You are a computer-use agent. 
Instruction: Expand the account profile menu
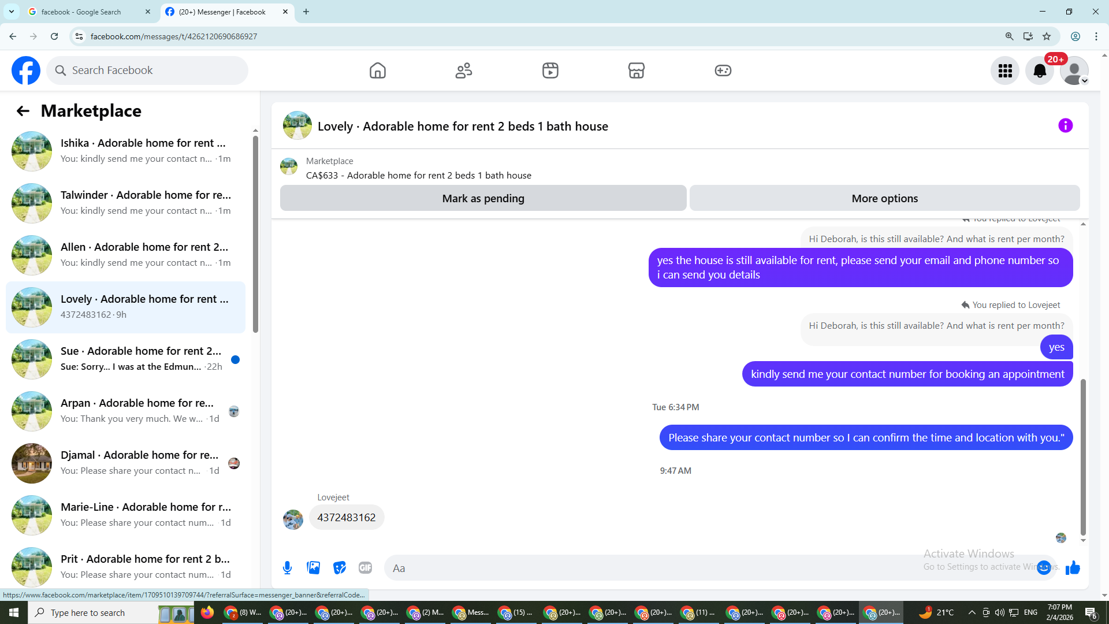click(x=1074, y=70)
